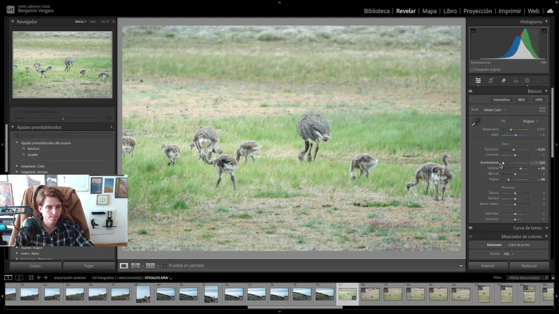
Task: Add a new preset with plus icon
Action: (112, 127)
